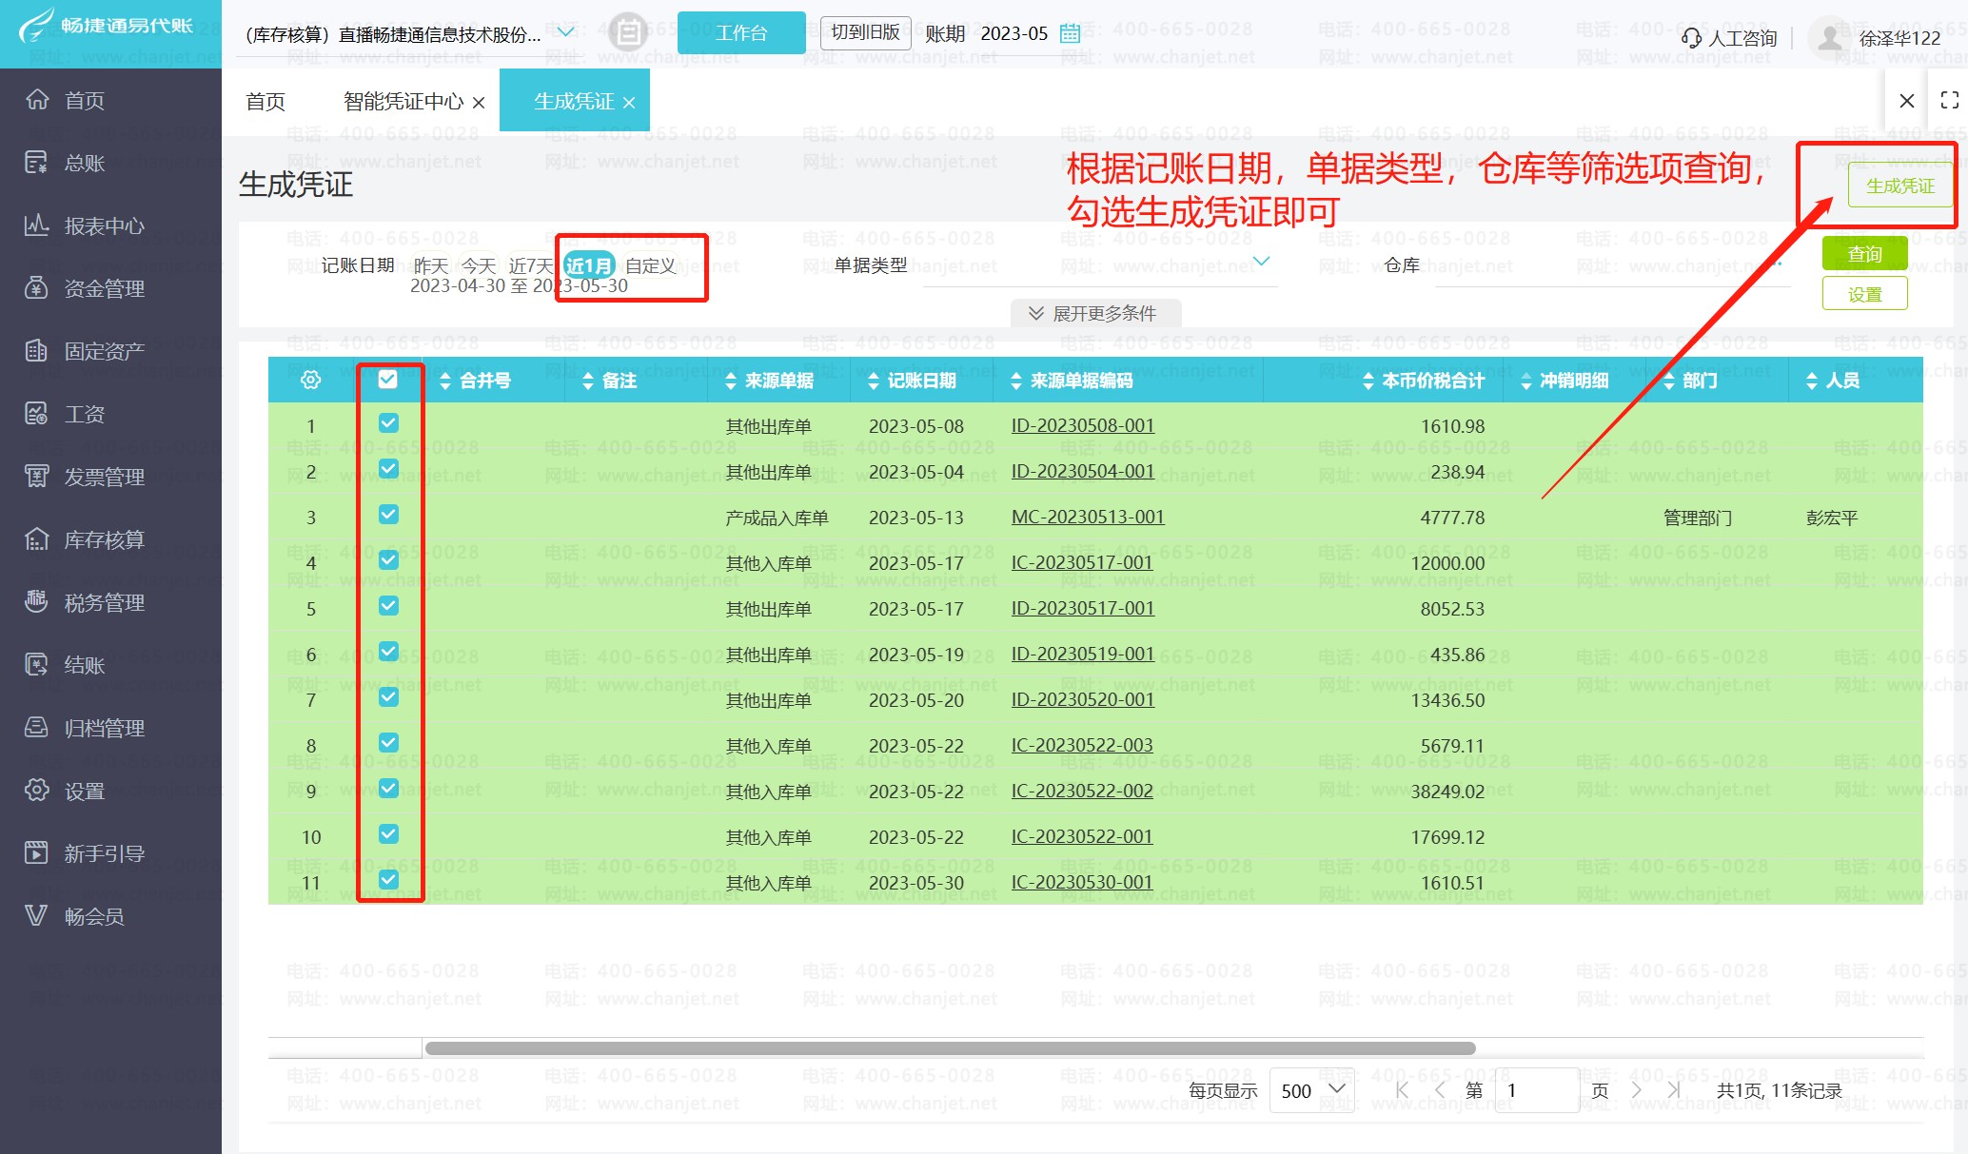Open the 账期 calendar picker icon
Viewport: 1968px width, 1154px height.
[x=1070, y=34]
